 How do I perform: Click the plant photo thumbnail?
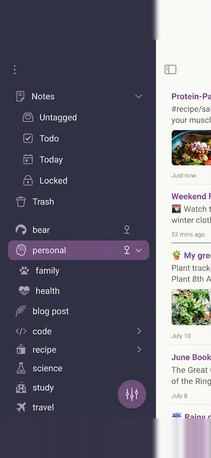pos(191,307)
